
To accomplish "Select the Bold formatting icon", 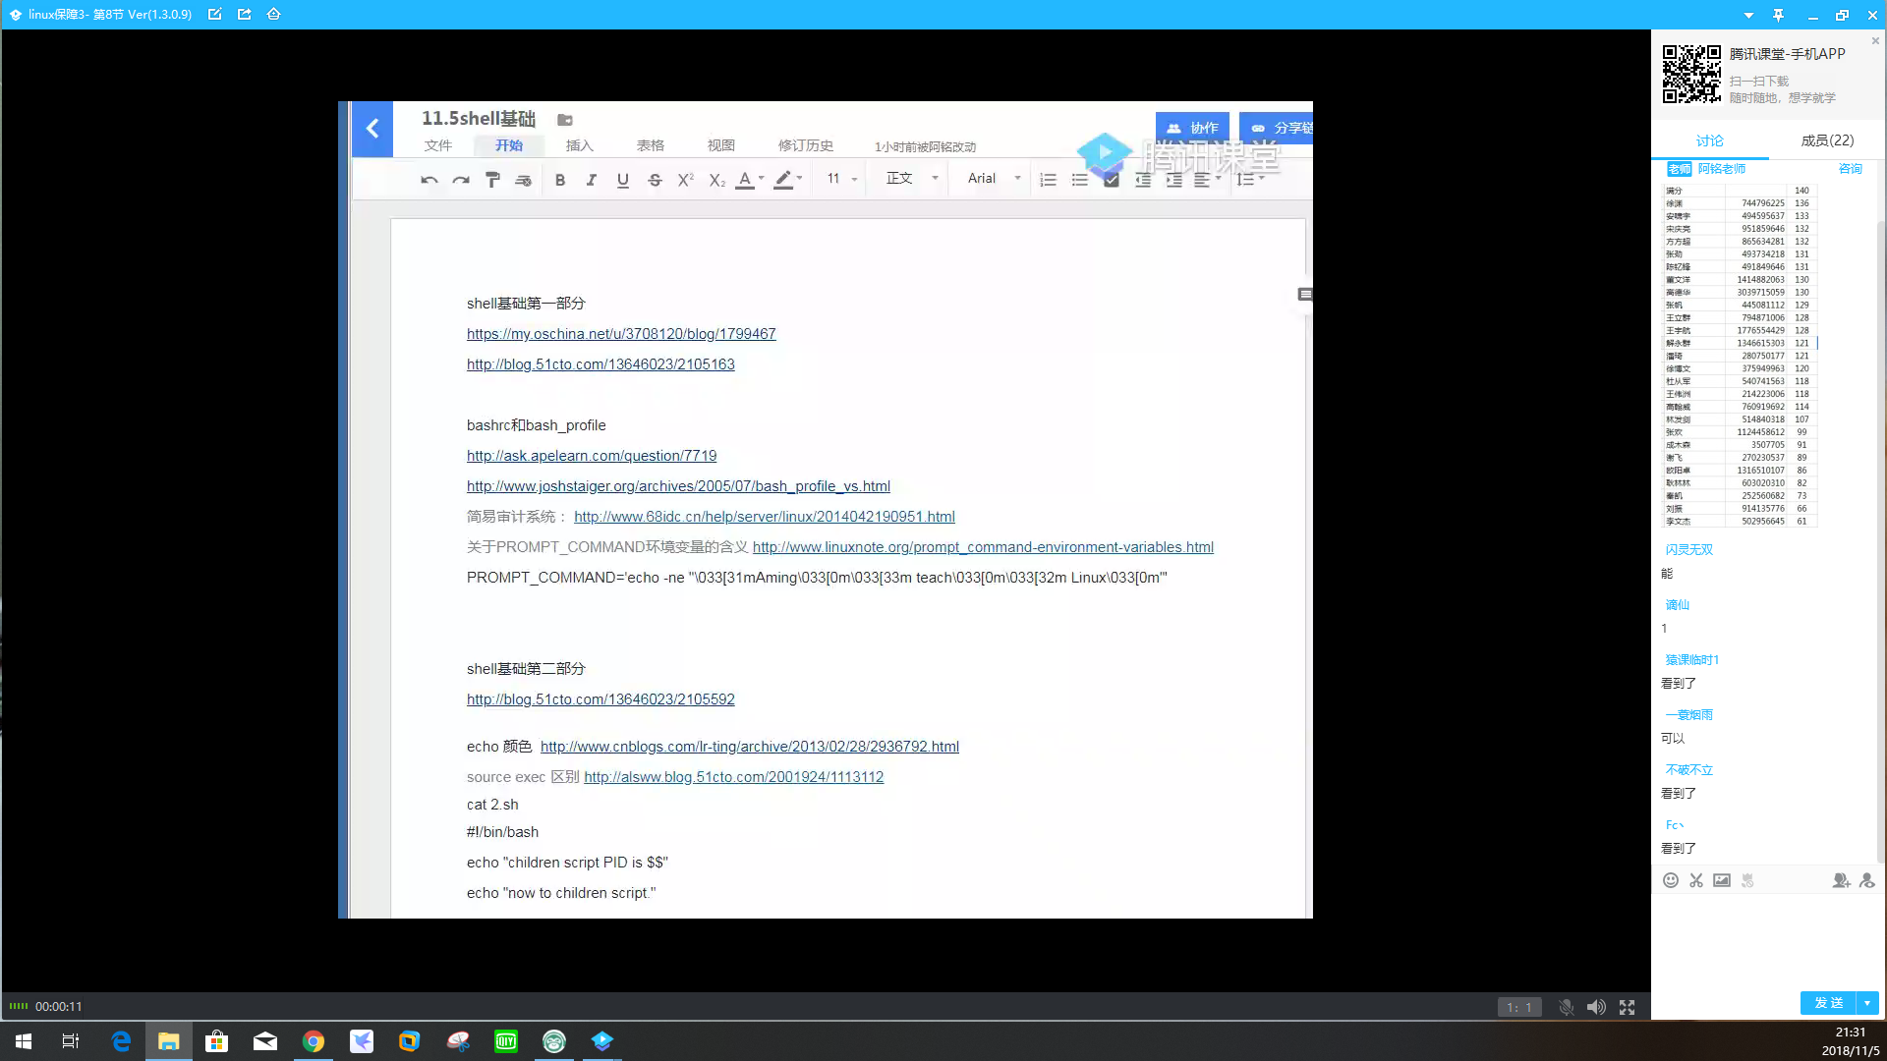I will coord(560,179).
